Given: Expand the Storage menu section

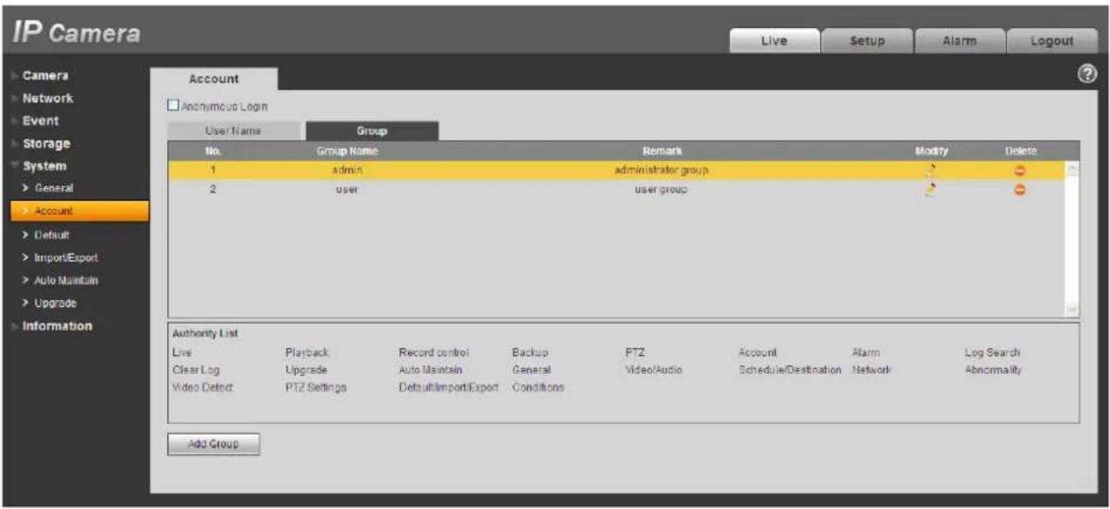Looking at the screenshot, I should tap(46, 143).
